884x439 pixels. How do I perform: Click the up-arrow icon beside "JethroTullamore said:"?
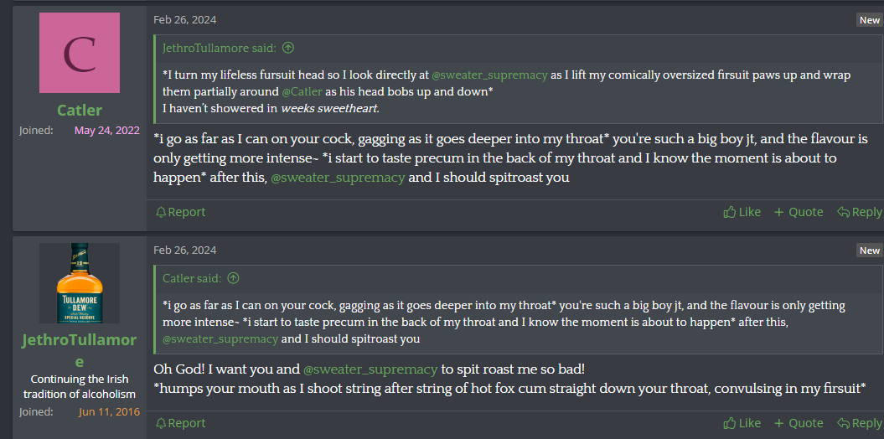tap(288, 48)
